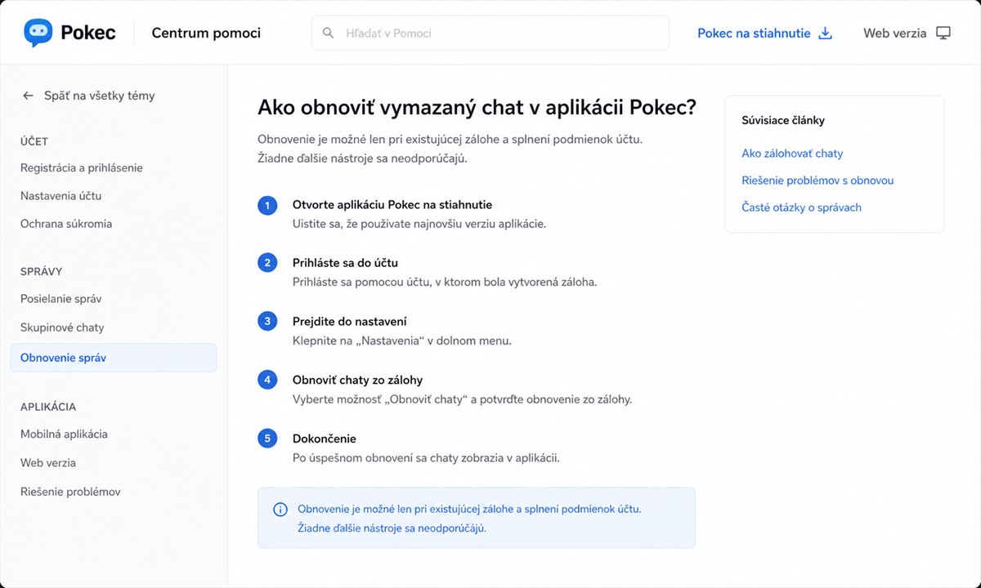Click the Pokec wordmark in header
The image size is (981, 588).
(88, 33)
